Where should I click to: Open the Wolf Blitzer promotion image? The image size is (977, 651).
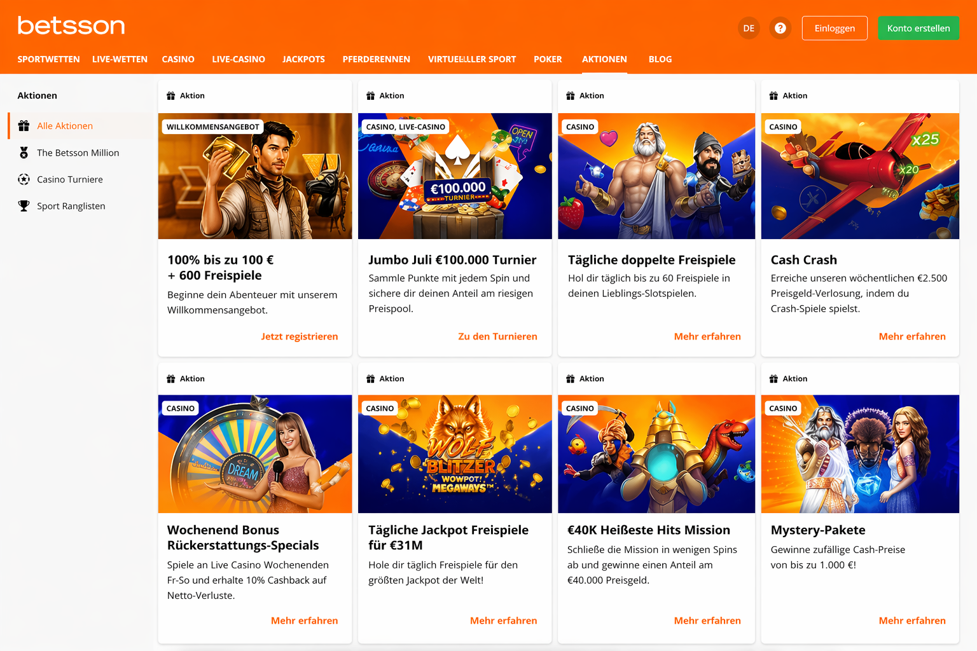click(x=455, y=454)
